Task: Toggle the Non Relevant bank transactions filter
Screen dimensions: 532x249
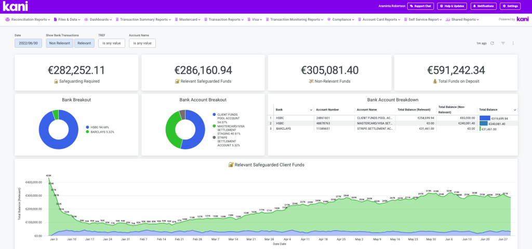Action: tap(60, 43)
